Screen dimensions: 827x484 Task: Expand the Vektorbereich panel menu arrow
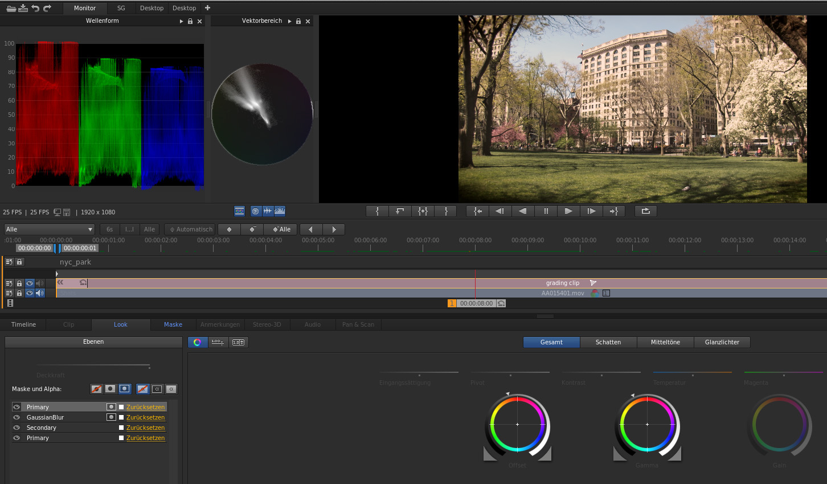(x=289, y=21)
